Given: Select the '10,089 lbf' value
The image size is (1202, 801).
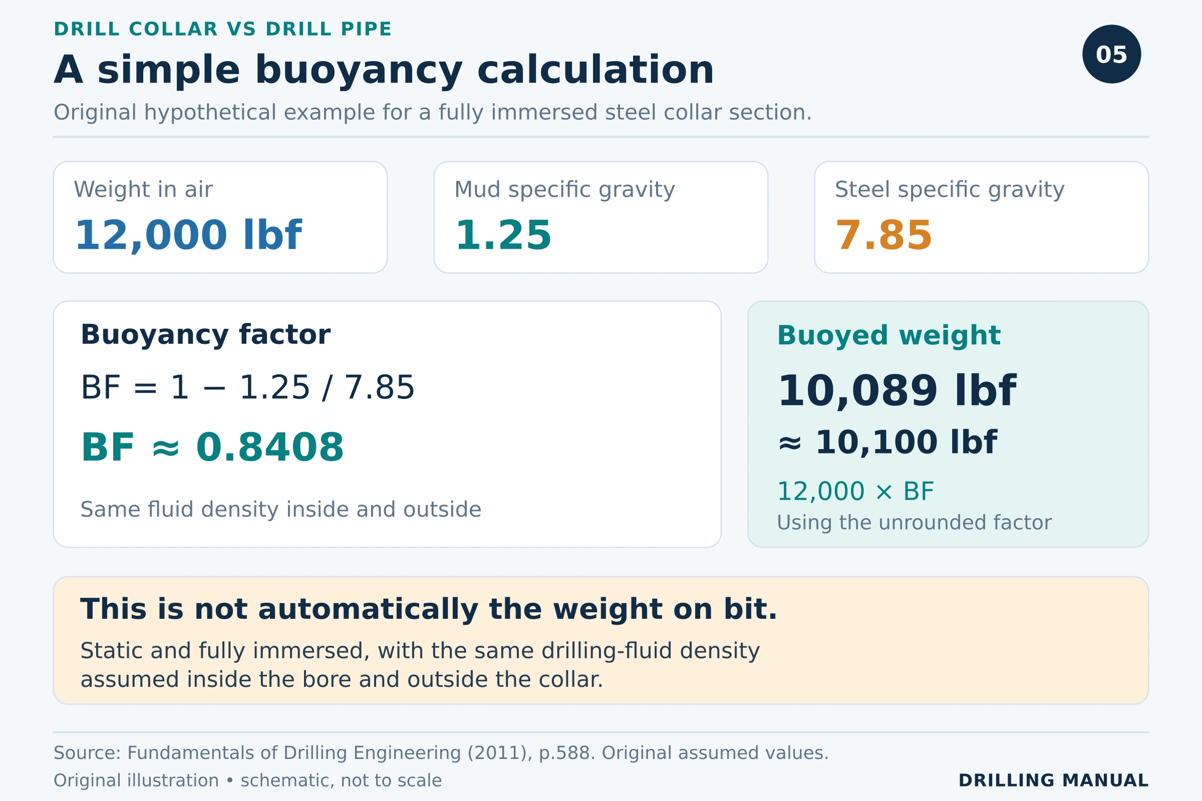Looking at the screenshot, I should [897, 392].
